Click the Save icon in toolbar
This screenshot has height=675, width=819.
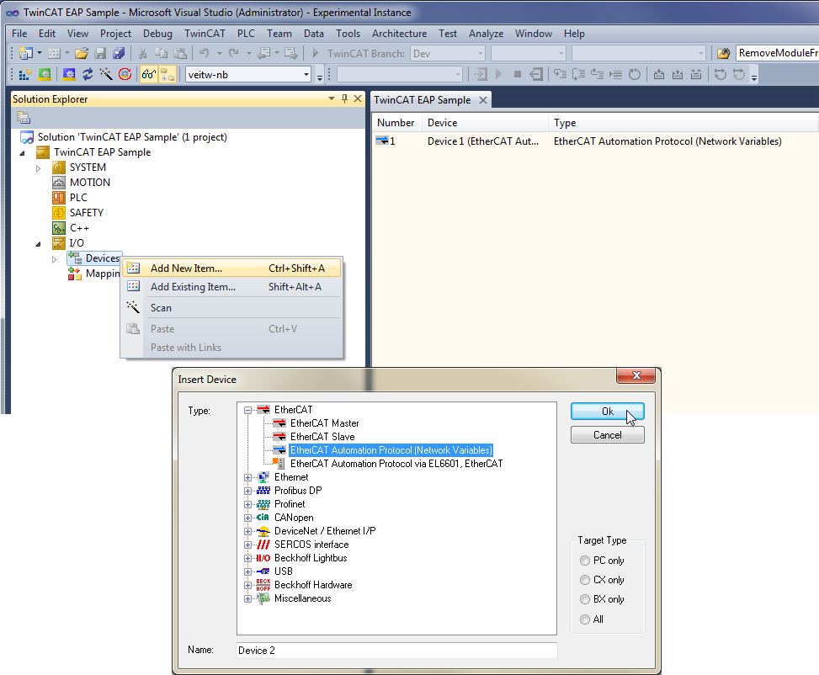click(100, 53)
